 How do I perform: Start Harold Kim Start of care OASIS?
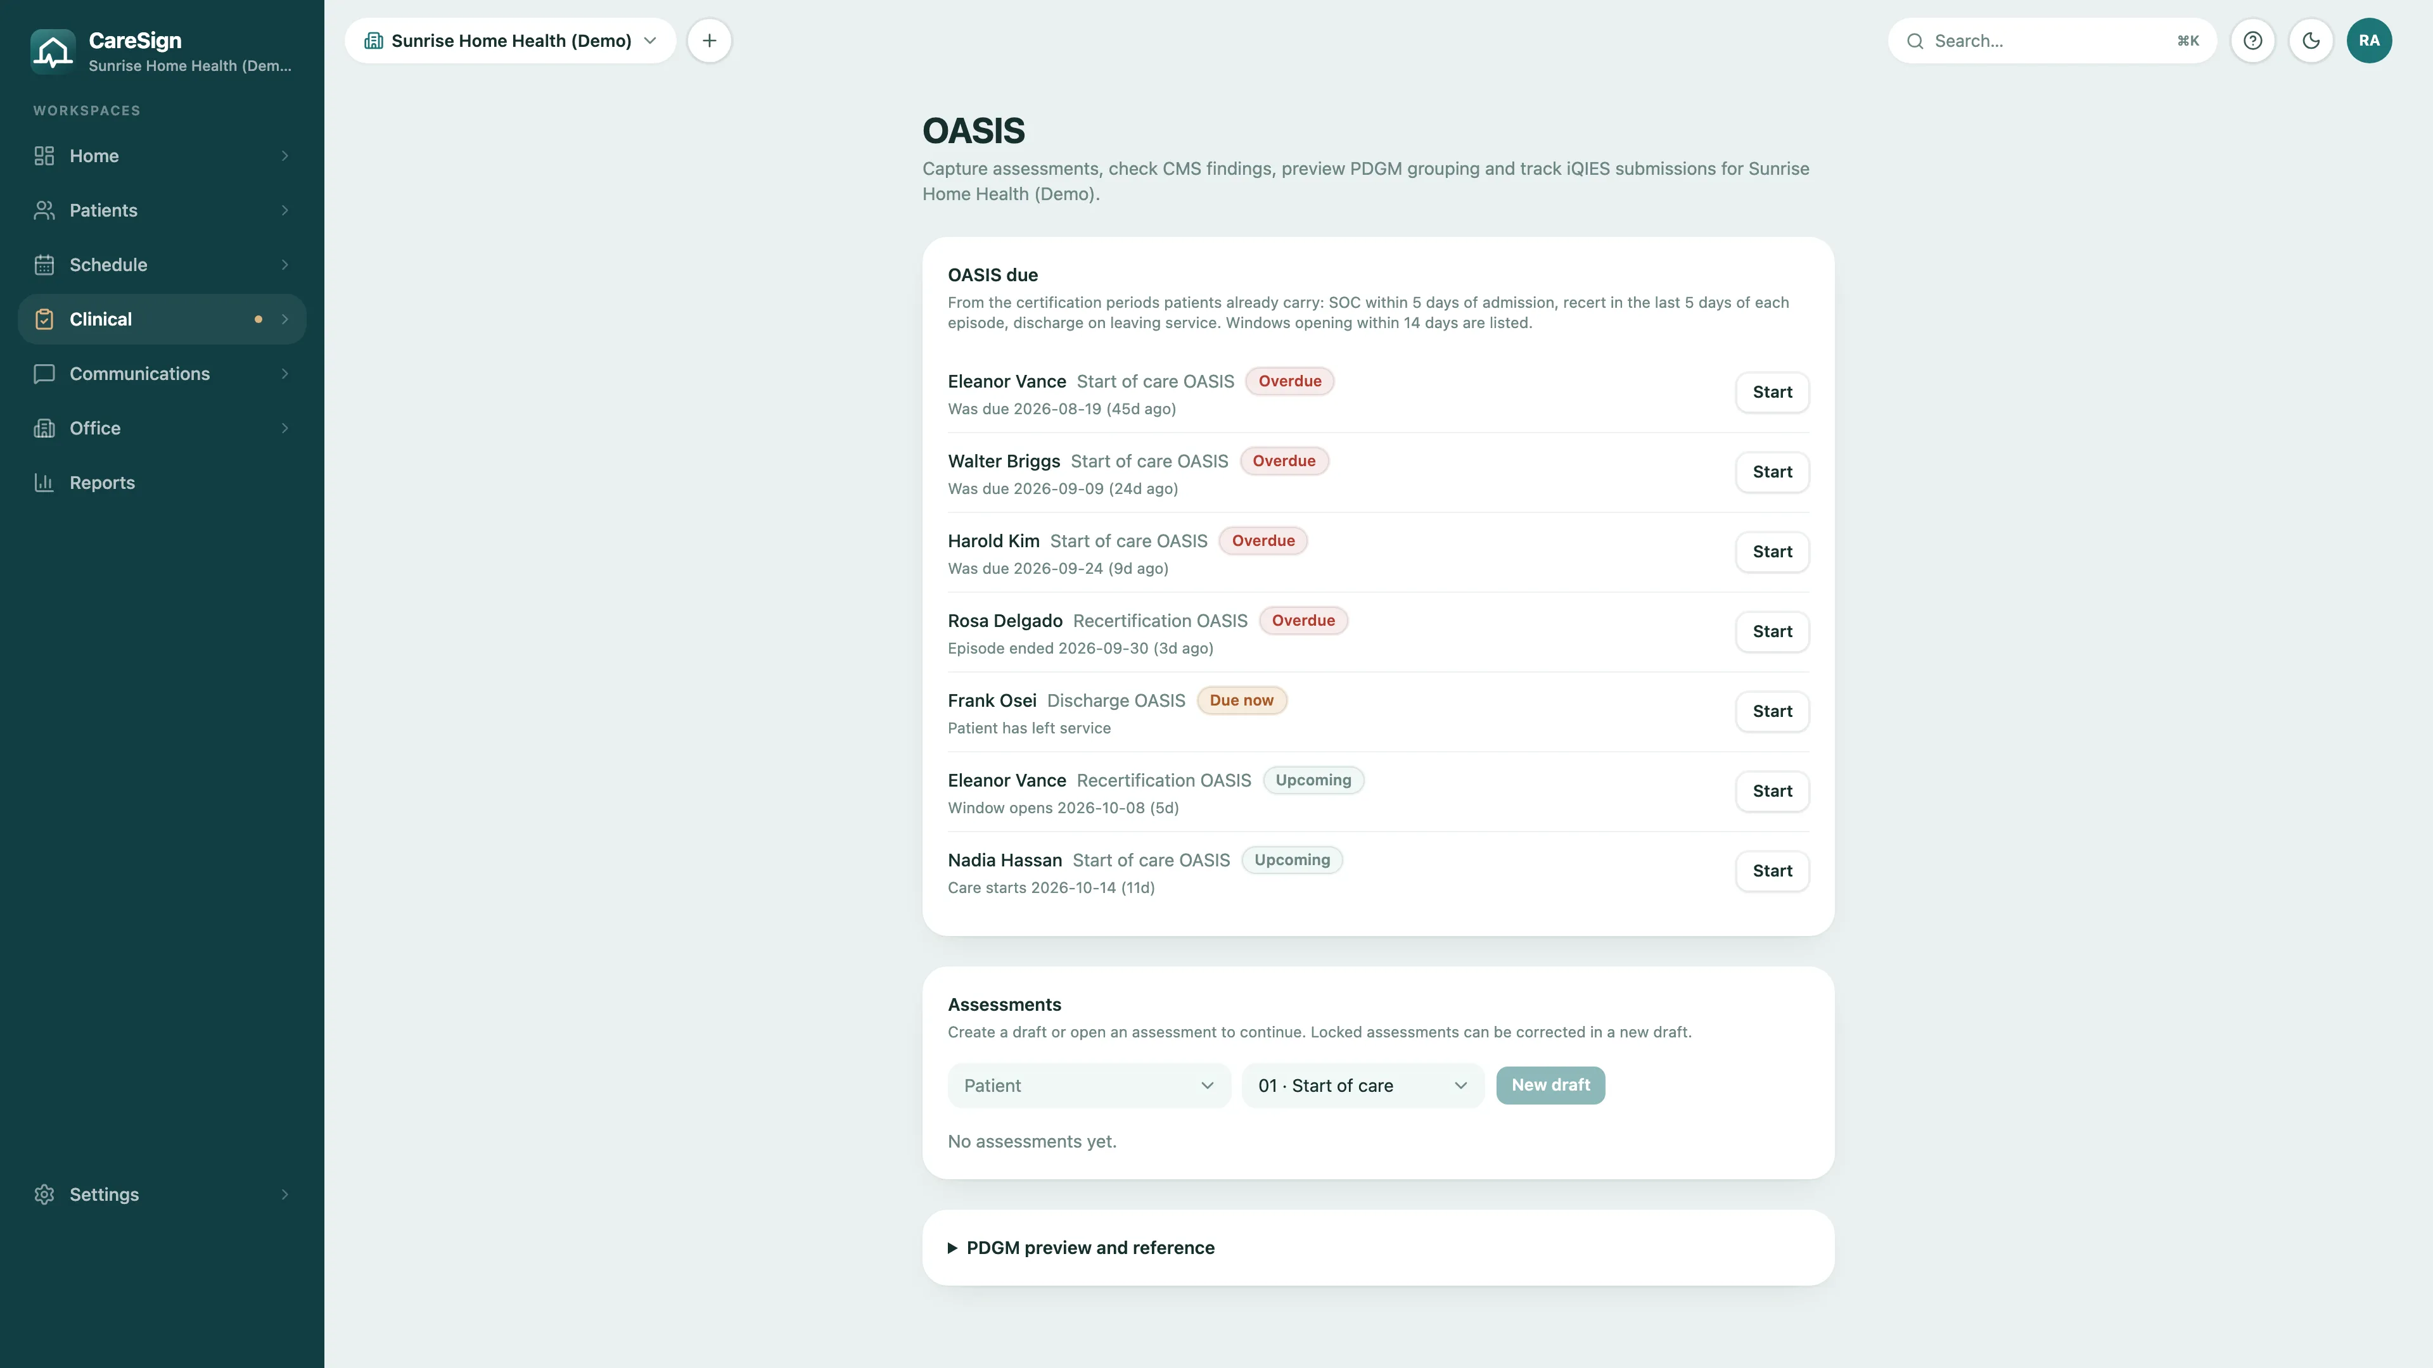[x=1772, y=552]
